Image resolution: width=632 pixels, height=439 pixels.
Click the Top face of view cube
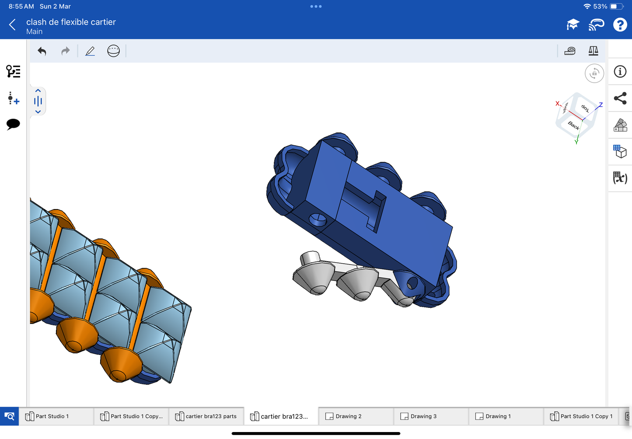[x=585, y=108]
